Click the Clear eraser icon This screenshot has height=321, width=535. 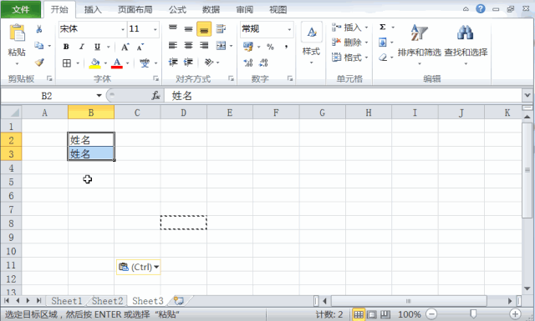(383, 58)
